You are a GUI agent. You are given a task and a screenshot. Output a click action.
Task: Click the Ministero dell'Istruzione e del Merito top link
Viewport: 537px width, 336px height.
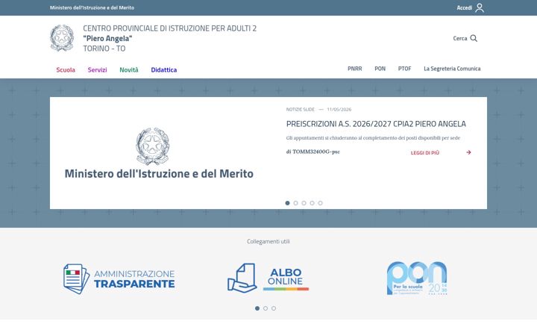coord(92,7)
